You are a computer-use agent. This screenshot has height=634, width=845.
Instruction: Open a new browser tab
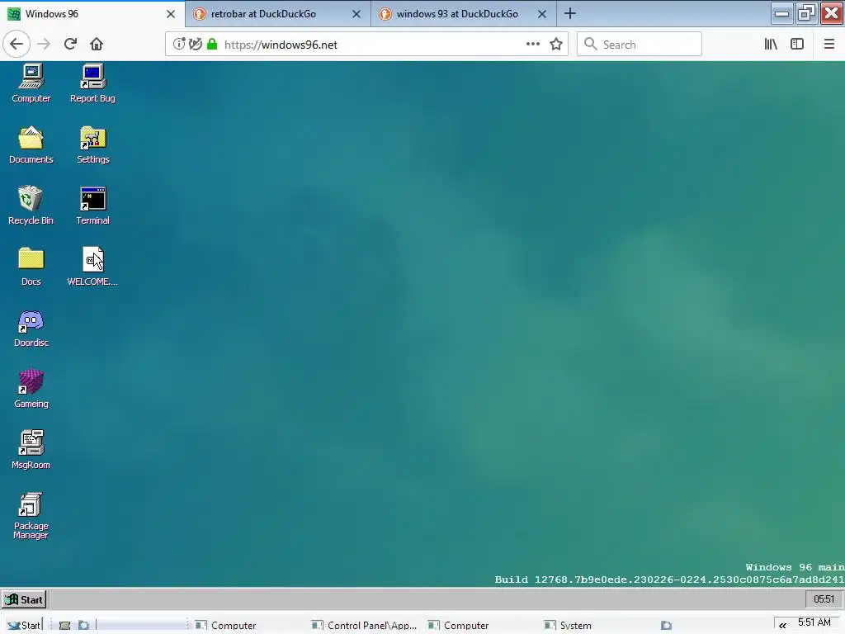click(x=570, y=13)
